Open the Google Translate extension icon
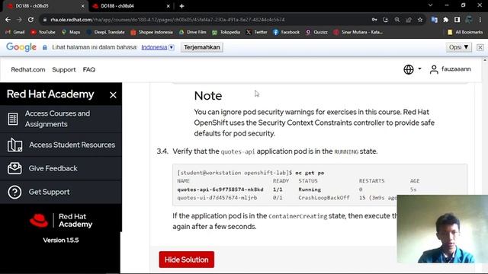The image size is (488, 274). pos(434,20)
